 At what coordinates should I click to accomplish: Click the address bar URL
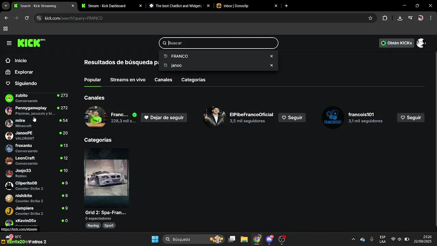[73, 18]
